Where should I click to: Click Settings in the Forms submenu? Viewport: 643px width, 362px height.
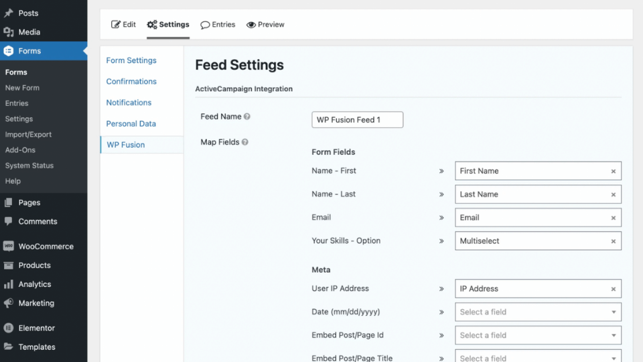click(x=19, y=119)
